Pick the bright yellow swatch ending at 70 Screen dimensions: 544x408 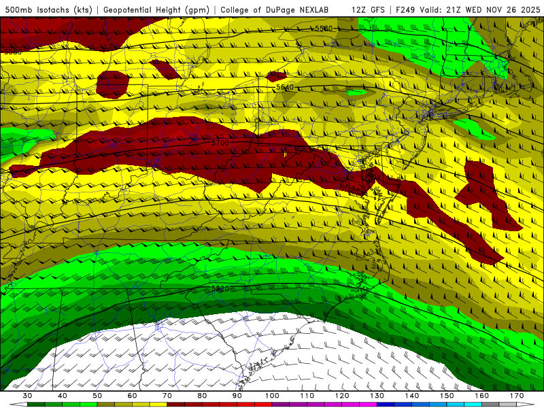tap(158, 404)
